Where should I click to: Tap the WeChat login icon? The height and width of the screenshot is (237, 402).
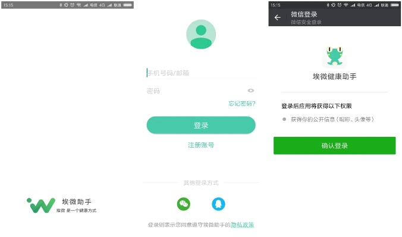[184, 204]
